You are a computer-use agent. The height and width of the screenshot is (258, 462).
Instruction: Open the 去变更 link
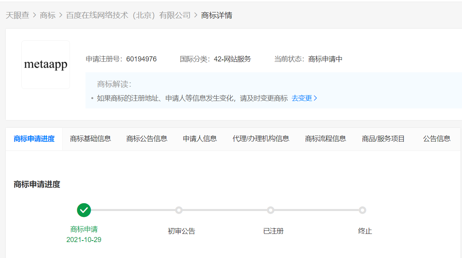[304, 98]
